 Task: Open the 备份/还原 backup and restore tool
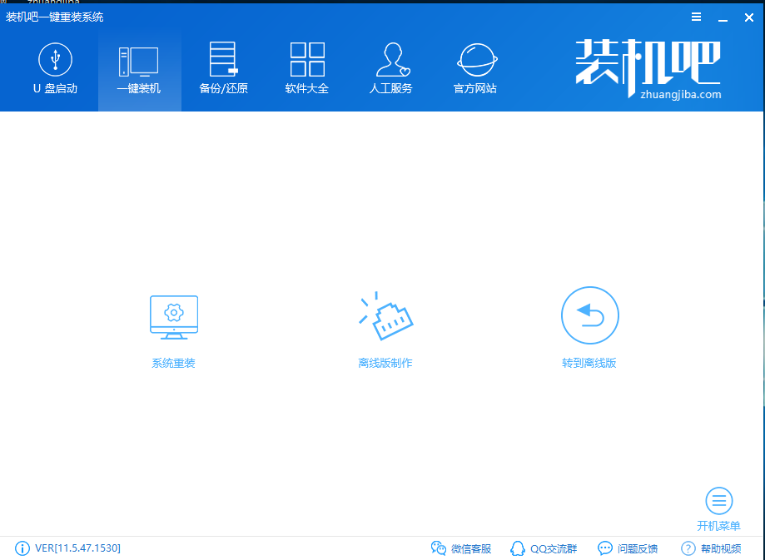coord(223,68)
